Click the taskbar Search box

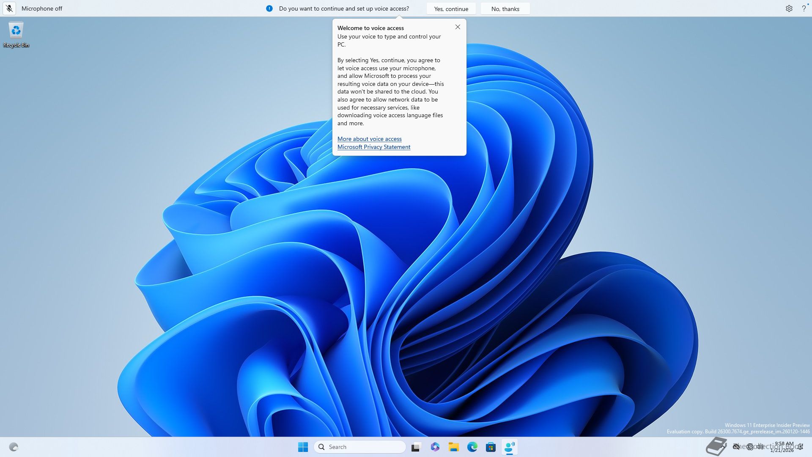pos(359,447)
